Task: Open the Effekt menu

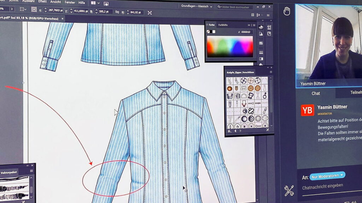Action: tap(42, 1)
